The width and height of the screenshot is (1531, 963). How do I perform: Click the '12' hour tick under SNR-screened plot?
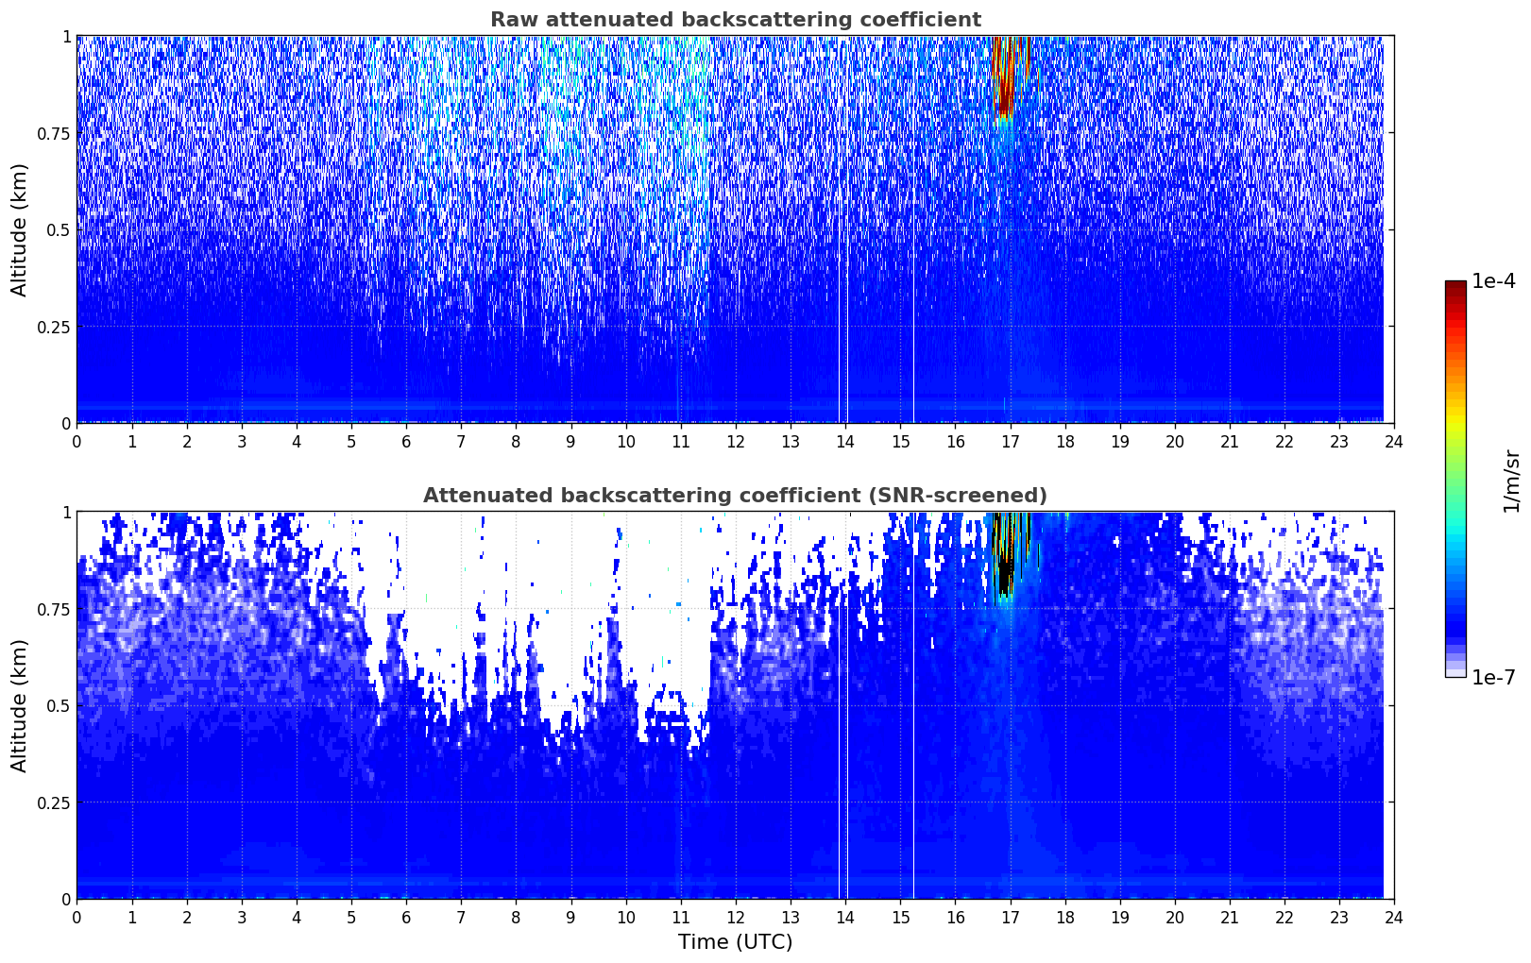(x=735, y=917)
